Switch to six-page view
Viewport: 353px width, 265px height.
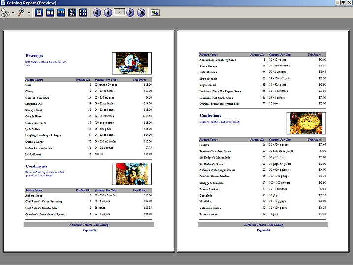click(83, 13)
